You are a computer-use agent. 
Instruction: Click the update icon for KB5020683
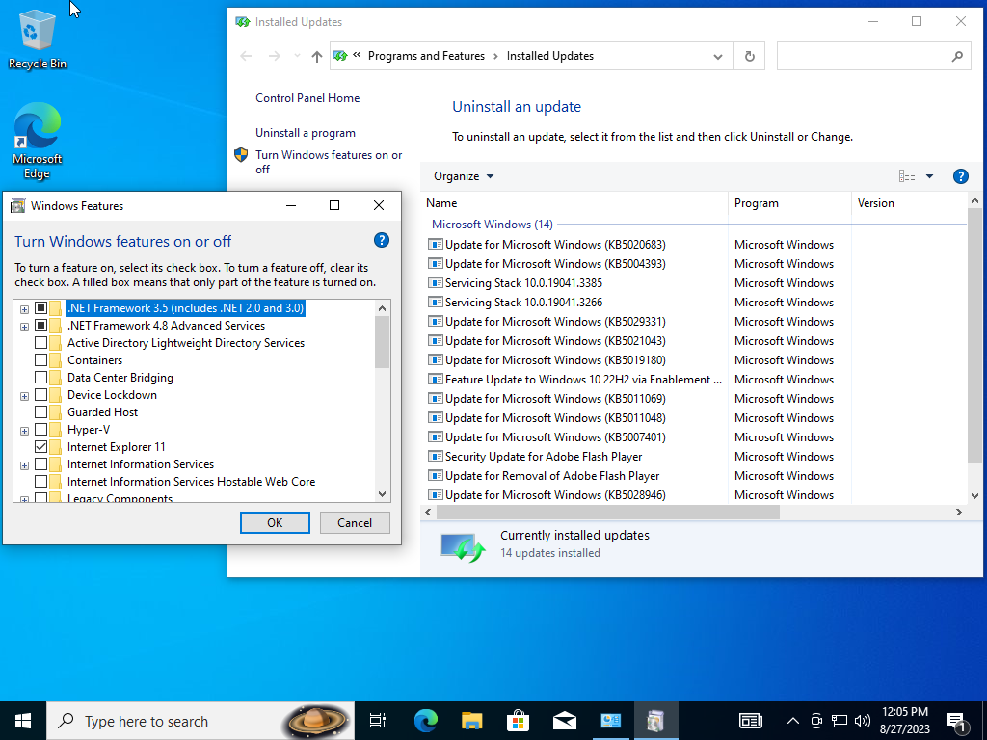pos(435,244)
